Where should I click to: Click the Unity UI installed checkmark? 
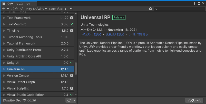72,63
